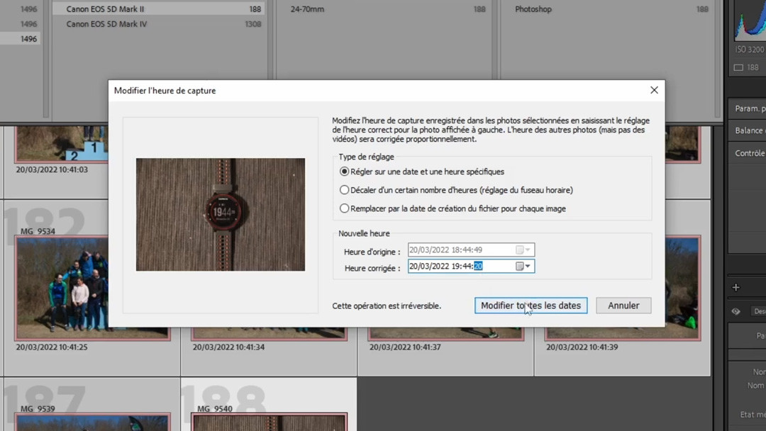Viewport: 766px width, 431px height.
Task: Click date label 20/03/2022 10:41:39
Action: 582,347
